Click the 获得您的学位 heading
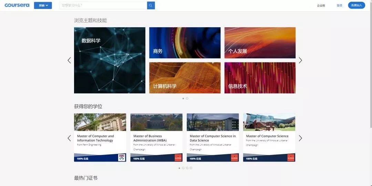Screen dimensions: 372x186 88,106
